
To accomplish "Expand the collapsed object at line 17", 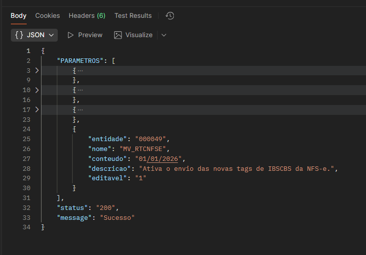I will point(37,109).
